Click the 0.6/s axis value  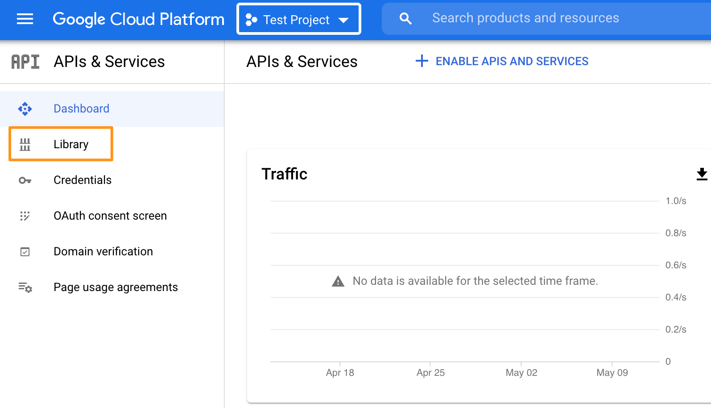tap(676, 265)
